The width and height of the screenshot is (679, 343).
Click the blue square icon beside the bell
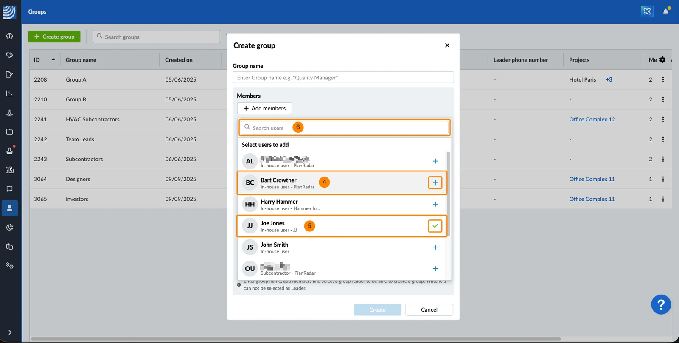pos(647,11)
